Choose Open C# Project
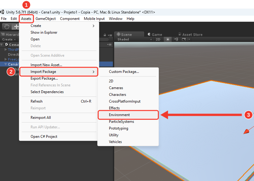Image resolution: width=254 pixels, height=181 pixels. [x=59, y=137]
